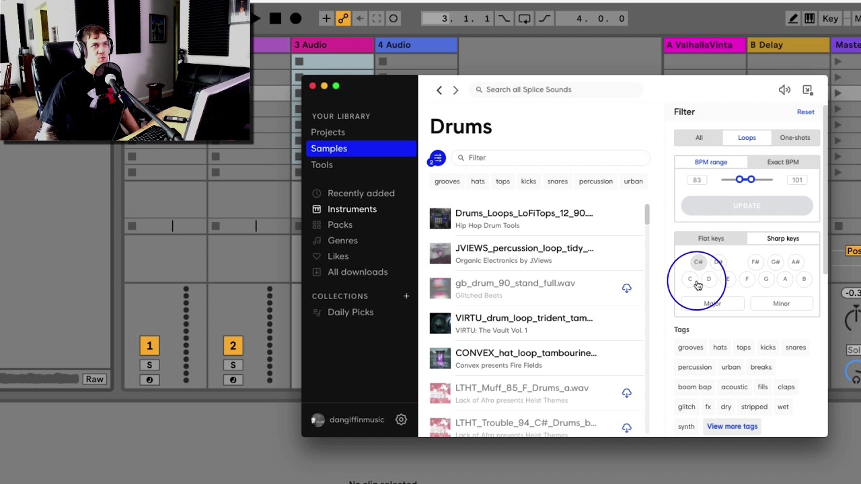Enable draw mode pencil icon
Image resolution: width=861 pixels, height=484 pixels.
click(x=793, y=18)
